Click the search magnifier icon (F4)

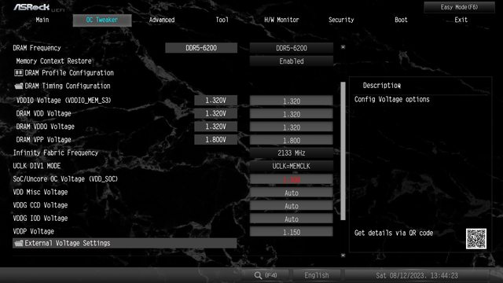point(258,275)
